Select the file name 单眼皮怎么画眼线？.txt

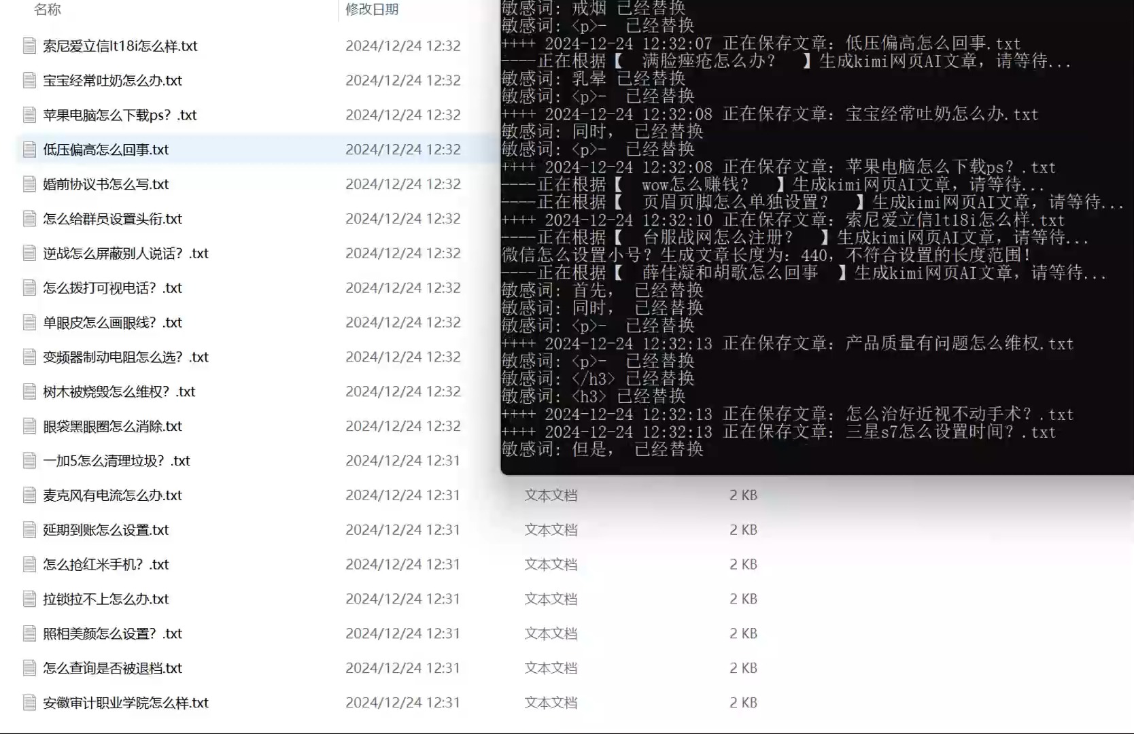tap(113, 323)
